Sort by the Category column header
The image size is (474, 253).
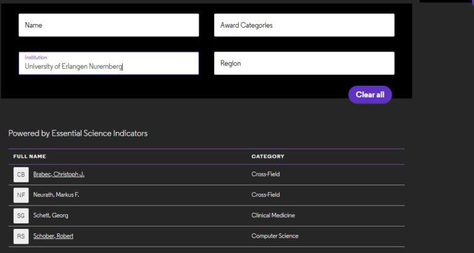pos(268,157)
